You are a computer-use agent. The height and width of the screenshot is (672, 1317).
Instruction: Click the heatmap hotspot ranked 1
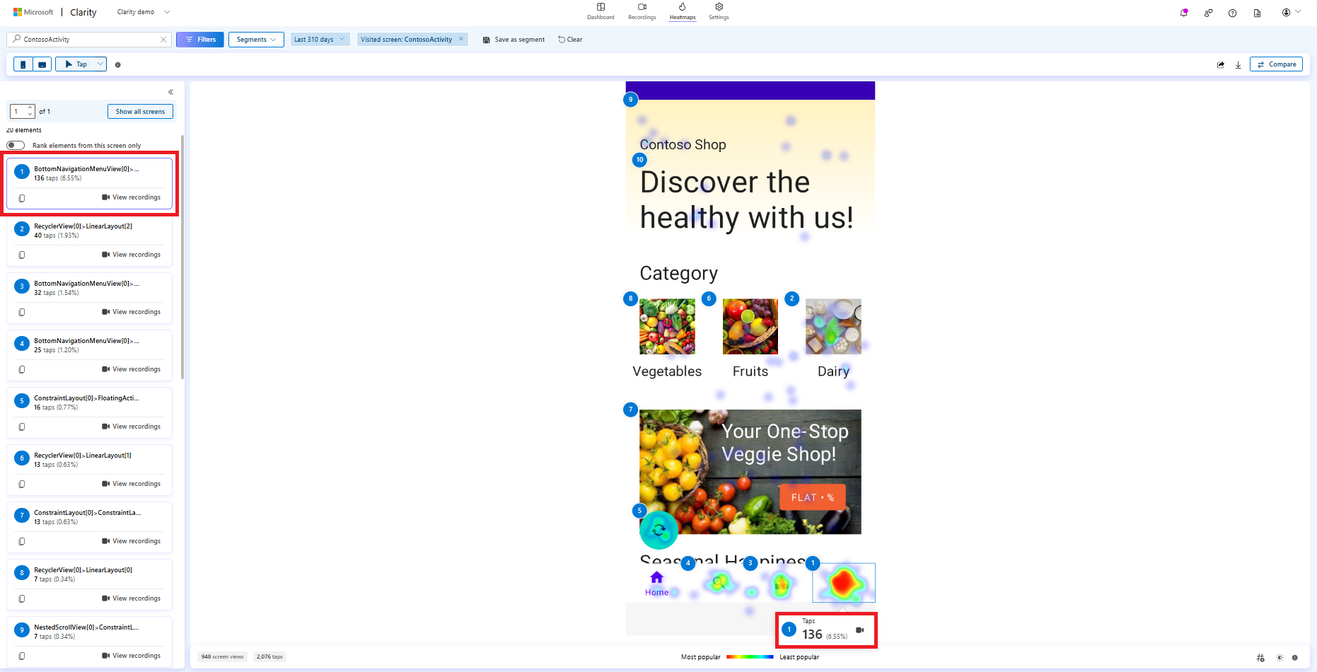[843, 583]
